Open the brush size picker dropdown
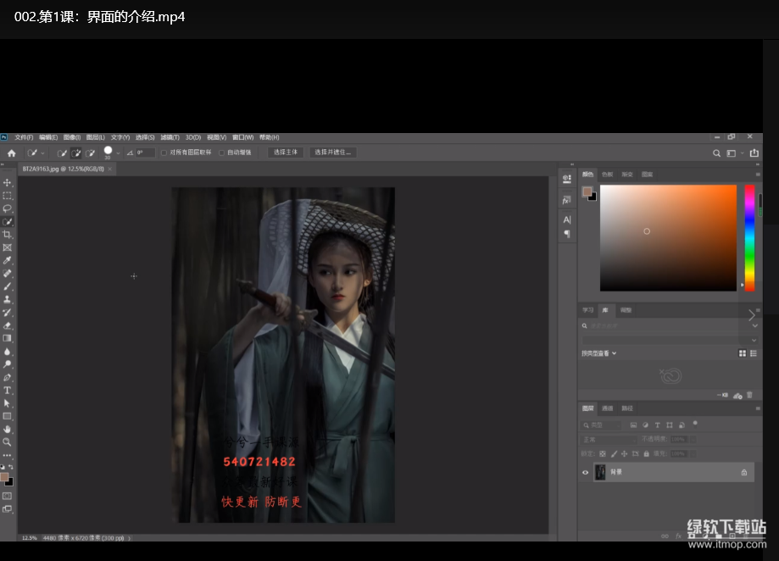The image size is (779, 561). (118, 153)
